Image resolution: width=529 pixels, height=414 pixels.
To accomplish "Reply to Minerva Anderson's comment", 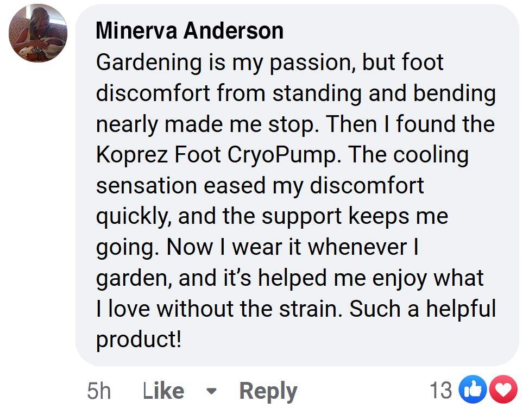I will click(x=268, y=391).
